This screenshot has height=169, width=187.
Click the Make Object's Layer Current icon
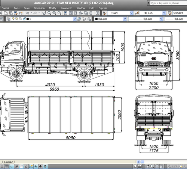coord(79,19)
